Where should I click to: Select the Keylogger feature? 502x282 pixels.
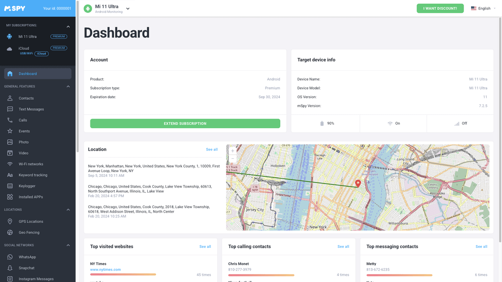click(x=25, y=186)
